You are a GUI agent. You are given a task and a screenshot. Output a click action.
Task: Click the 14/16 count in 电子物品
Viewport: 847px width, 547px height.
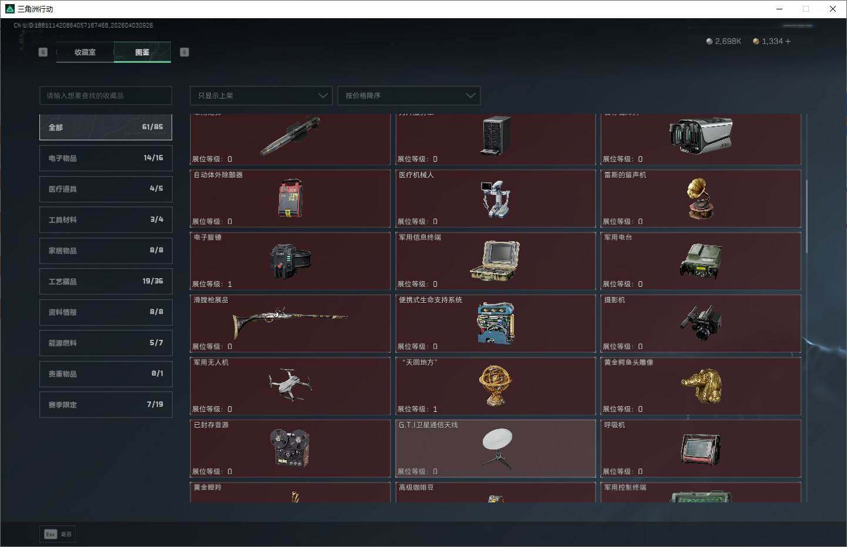coord(153,158)
